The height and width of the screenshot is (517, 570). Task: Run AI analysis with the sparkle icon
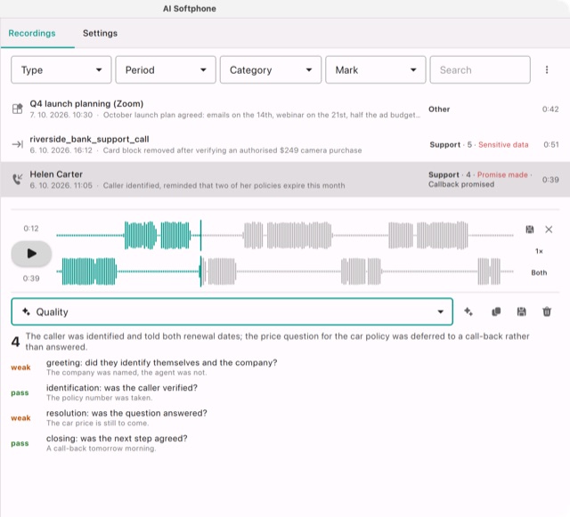[468, 311]
